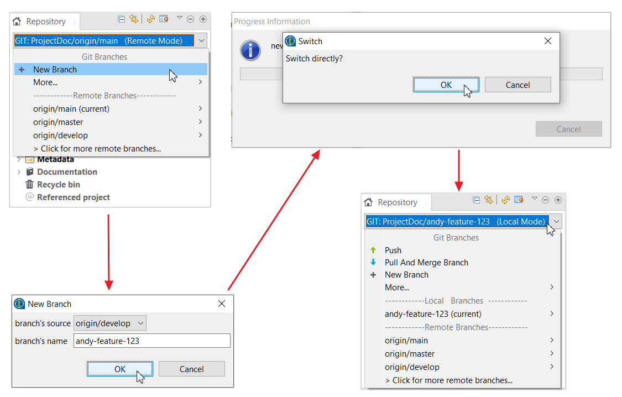The width and height of the screenshot is (622, 397).
Task: Choose andy-feature-123 (current) from Local Branches
Action: tap(433, 314)
